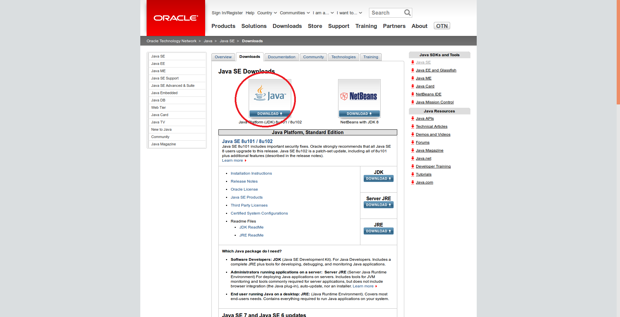Switch to the Community tab
The height and width of the screenshot is (317, 620).
click(313, 57)
